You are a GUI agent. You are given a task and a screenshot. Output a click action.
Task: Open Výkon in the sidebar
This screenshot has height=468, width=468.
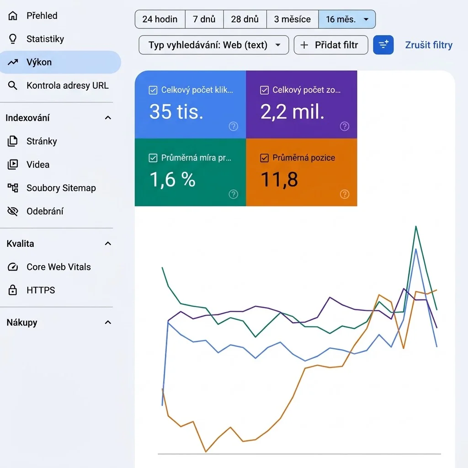60,62
